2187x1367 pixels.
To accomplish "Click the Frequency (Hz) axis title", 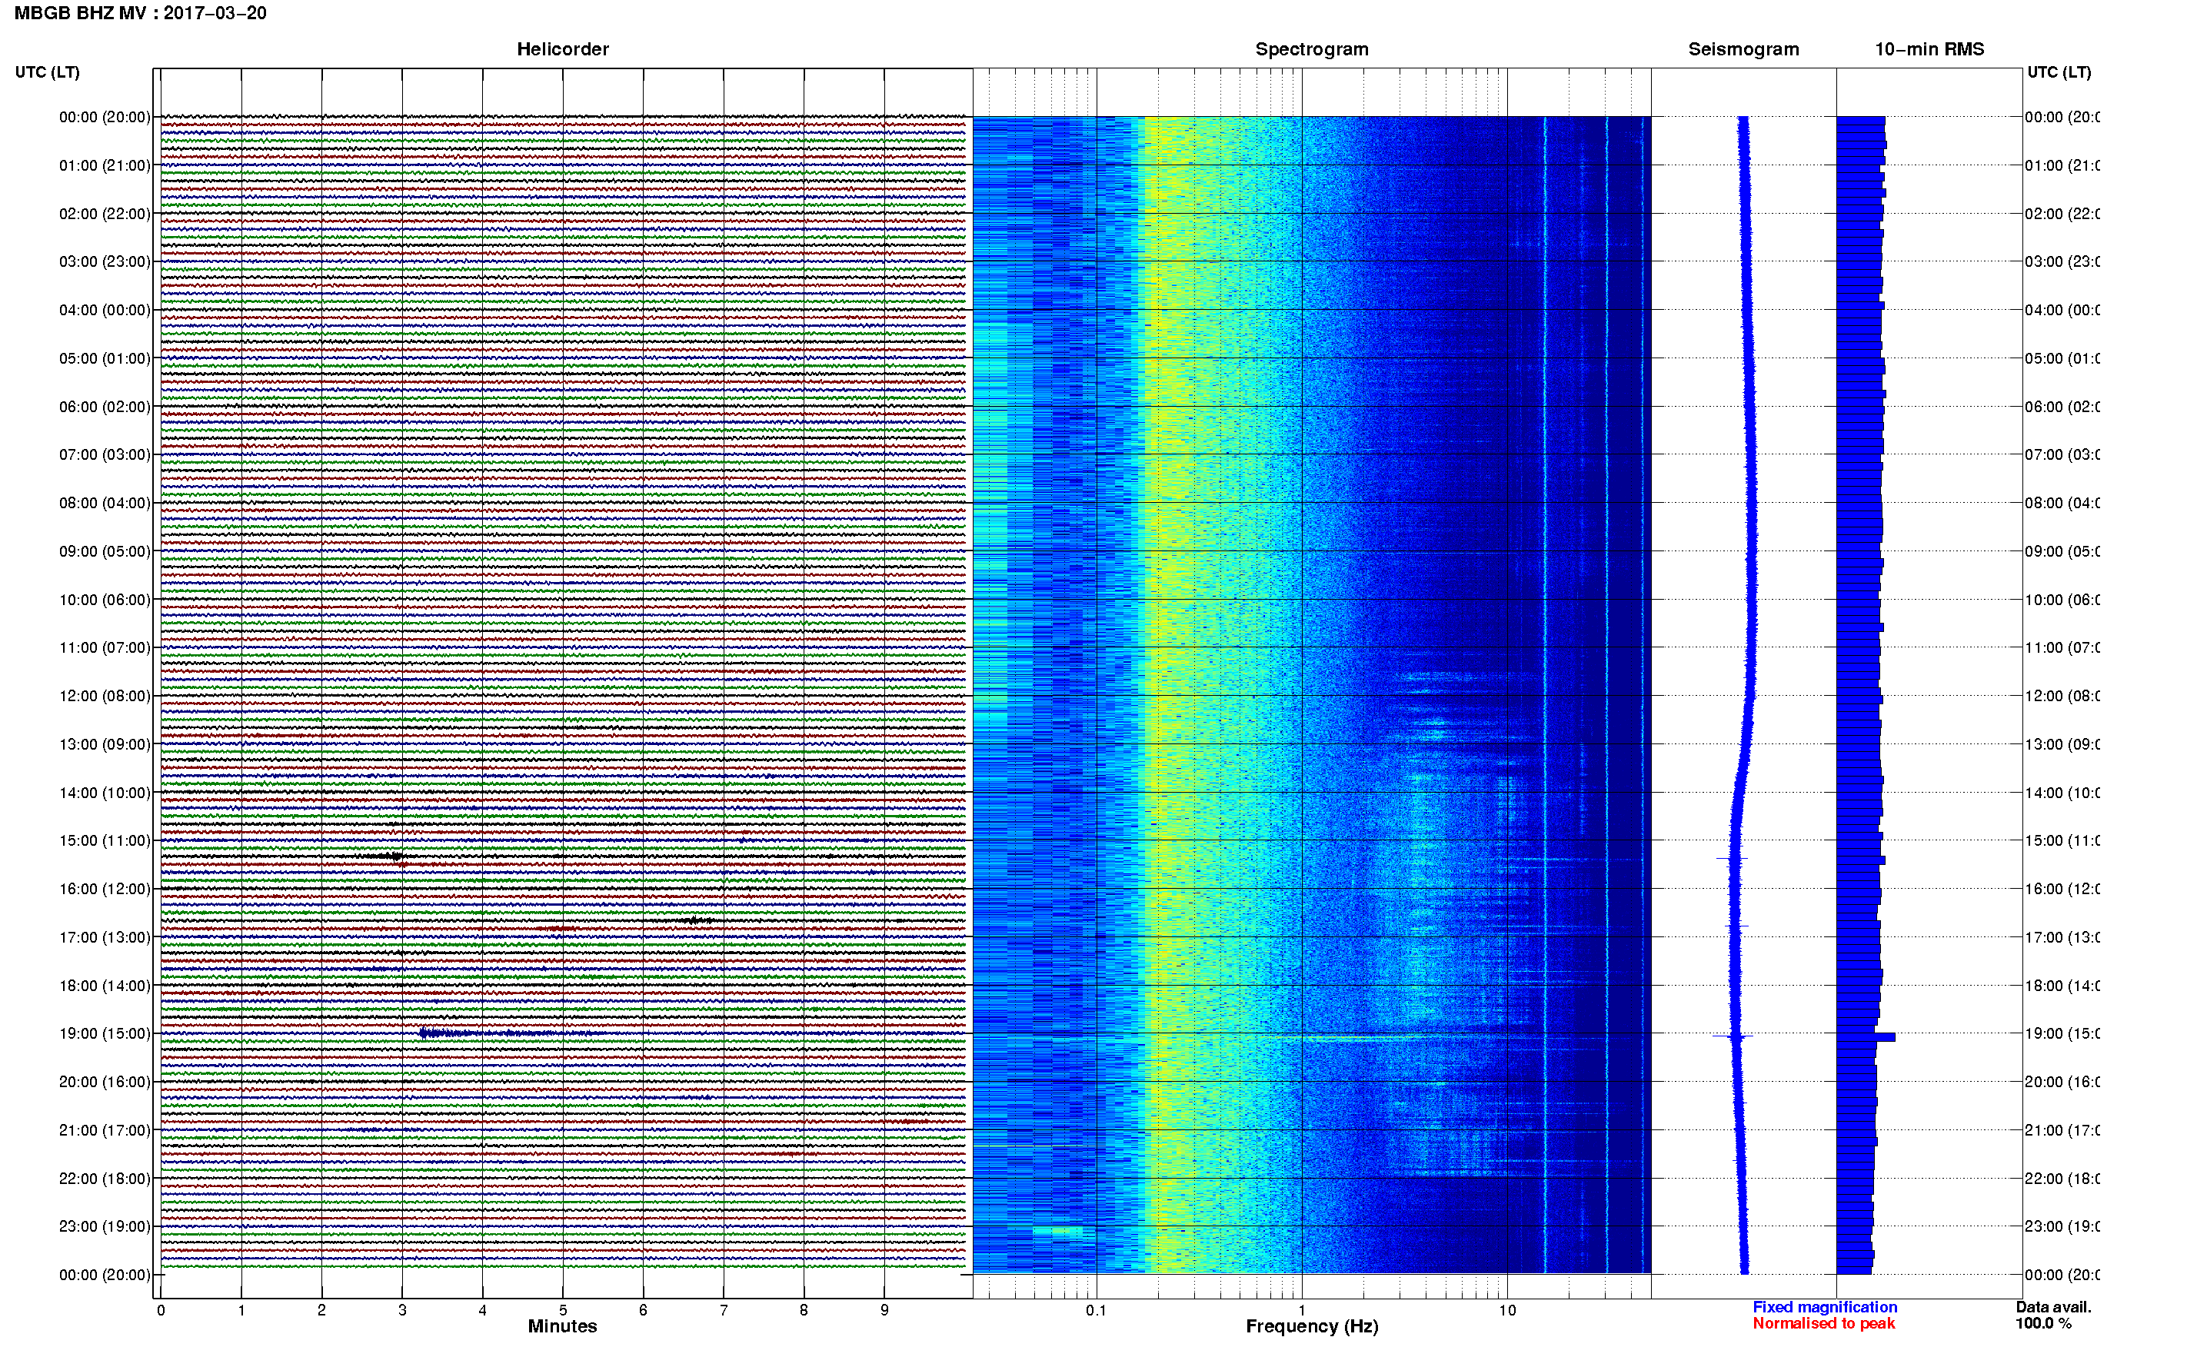I will point(1312,1326).
